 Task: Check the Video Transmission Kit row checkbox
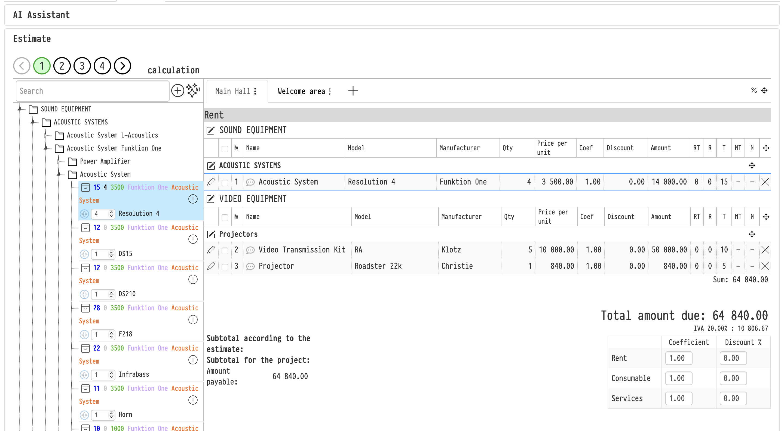click(225, 250)
